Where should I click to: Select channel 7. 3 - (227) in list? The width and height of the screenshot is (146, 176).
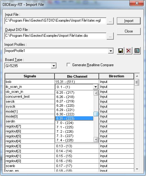click(x=74, y=136)
